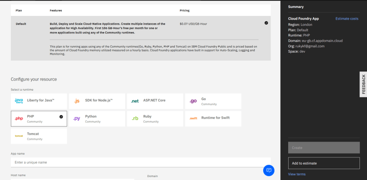367x180 pixels.
Task: Click the Add to estimate button
Action: (324, 163)
